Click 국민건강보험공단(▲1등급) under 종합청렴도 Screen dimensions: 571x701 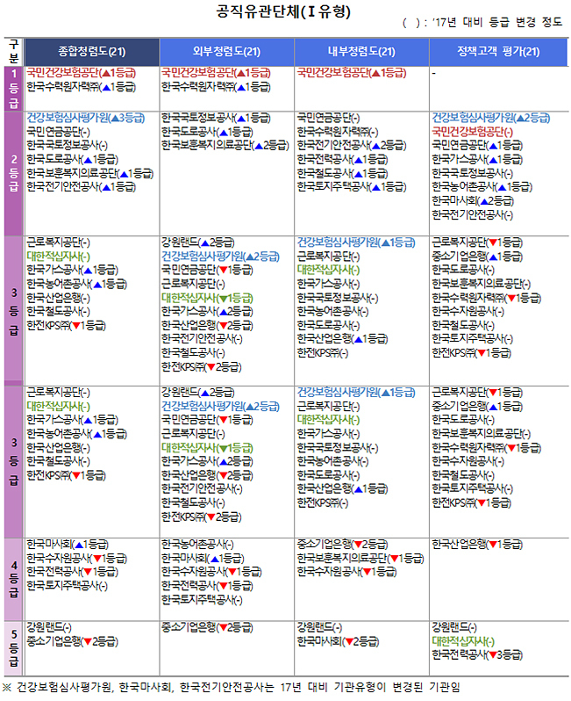click(82, 73)
